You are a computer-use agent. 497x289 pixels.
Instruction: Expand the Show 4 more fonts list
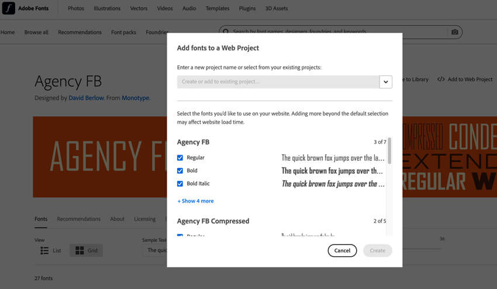(195, 201)
